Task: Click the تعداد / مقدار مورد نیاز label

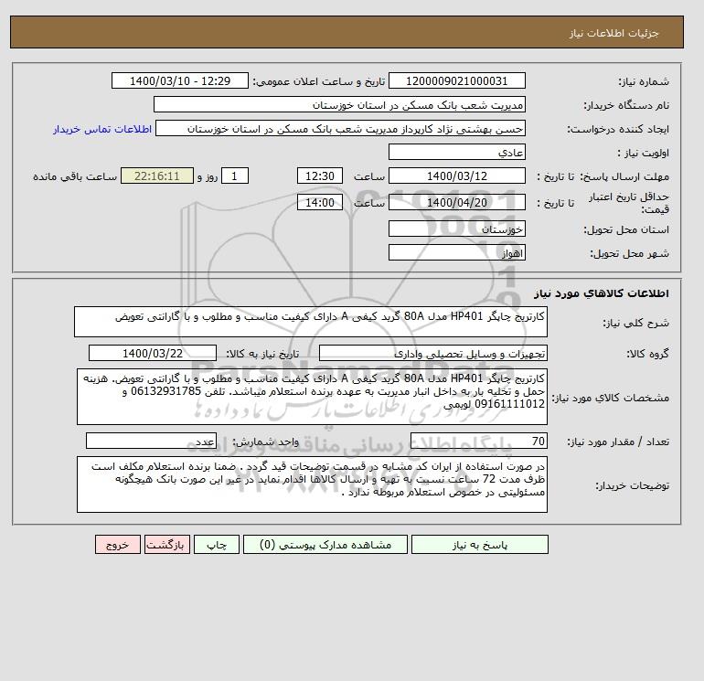Action: 618,442
